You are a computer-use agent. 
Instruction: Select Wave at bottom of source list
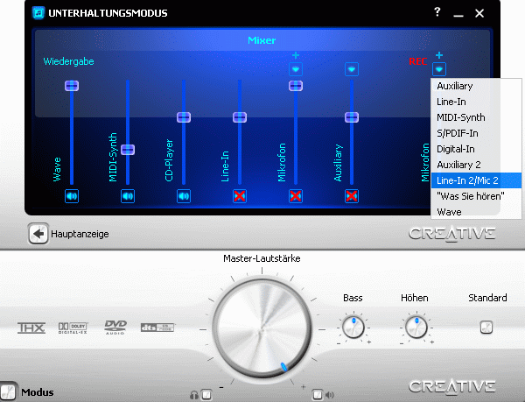pyautogui.click(x=476, y=212)
